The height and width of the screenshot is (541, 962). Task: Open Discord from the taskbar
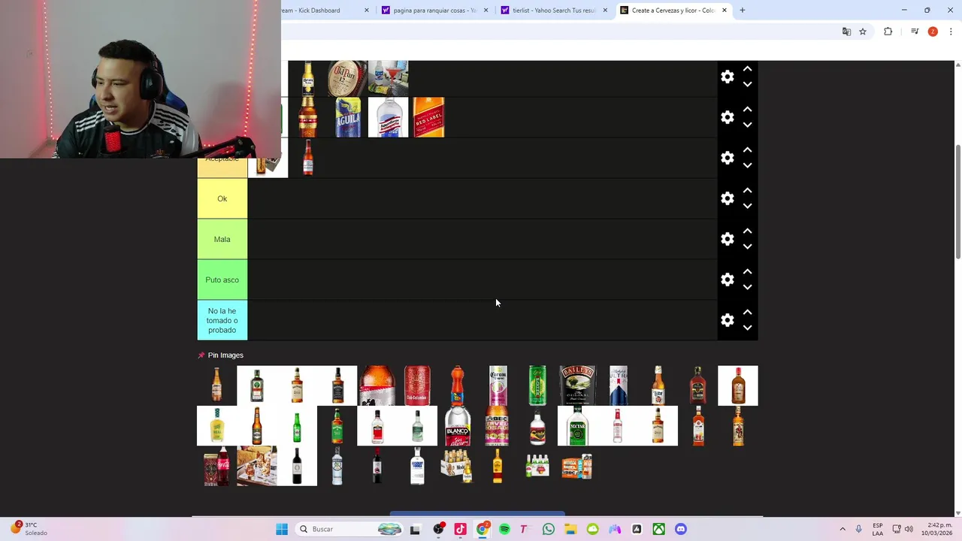point(681,529)
